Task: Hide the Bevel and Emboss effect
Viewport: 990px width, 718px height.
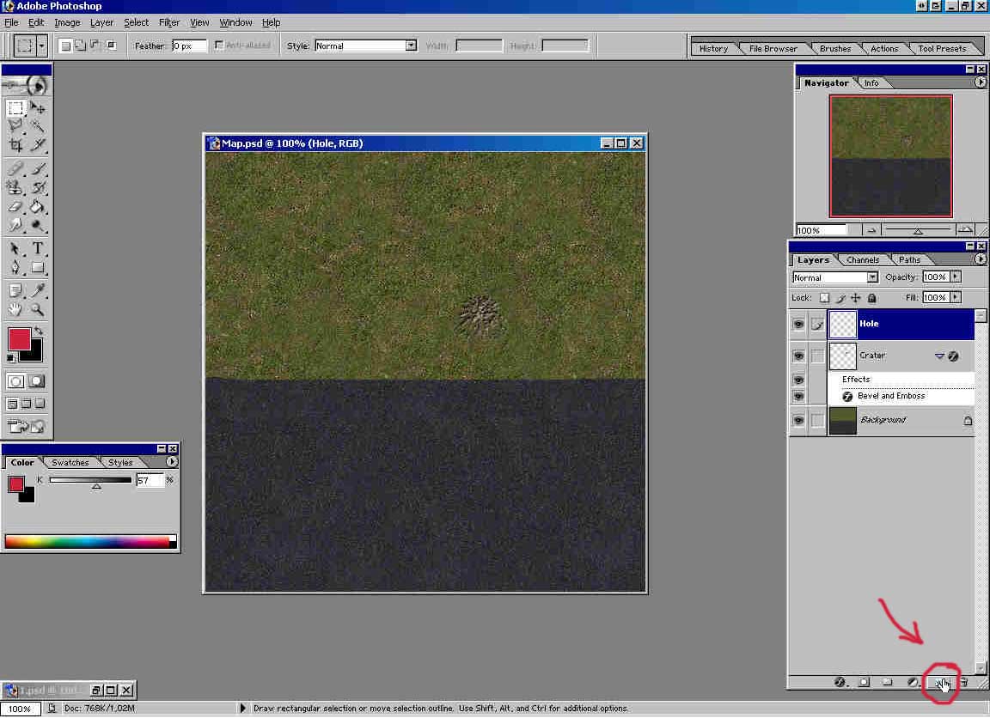Action: 798,396
